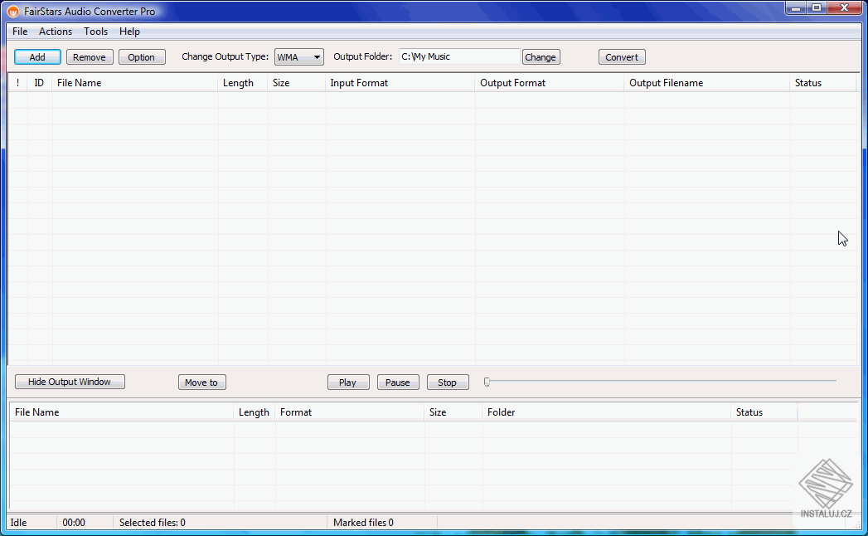The height and width of the screenshot is (536, 868).
Task: Click 'Marked files 0' status text
Action: pyautogui.click(x=363, y=523)
